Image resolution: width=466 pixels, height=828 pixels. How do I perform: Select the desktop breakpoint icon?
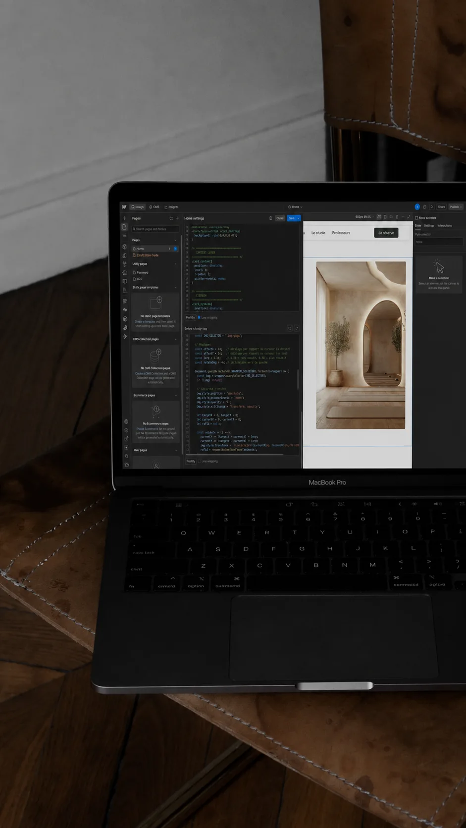379,217
